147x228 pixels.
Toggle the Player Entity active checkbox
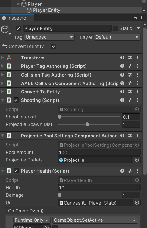[18, 28]
